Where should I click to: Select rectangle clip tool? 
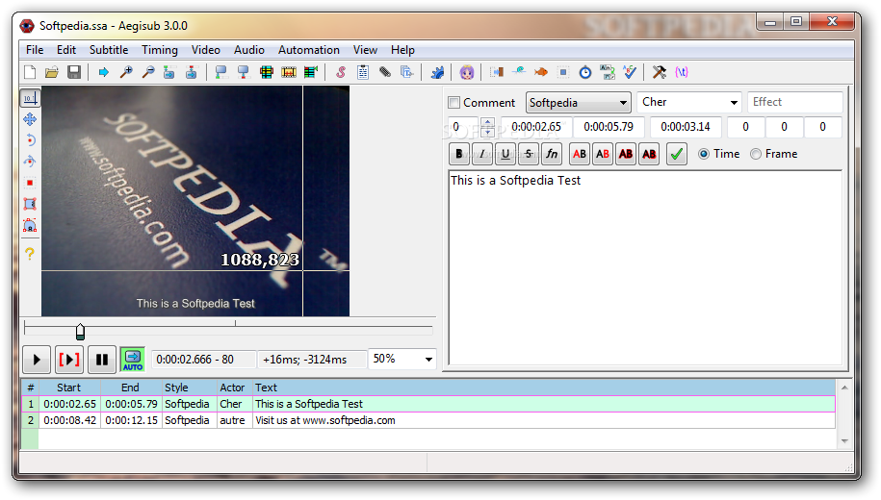[30, 204]
